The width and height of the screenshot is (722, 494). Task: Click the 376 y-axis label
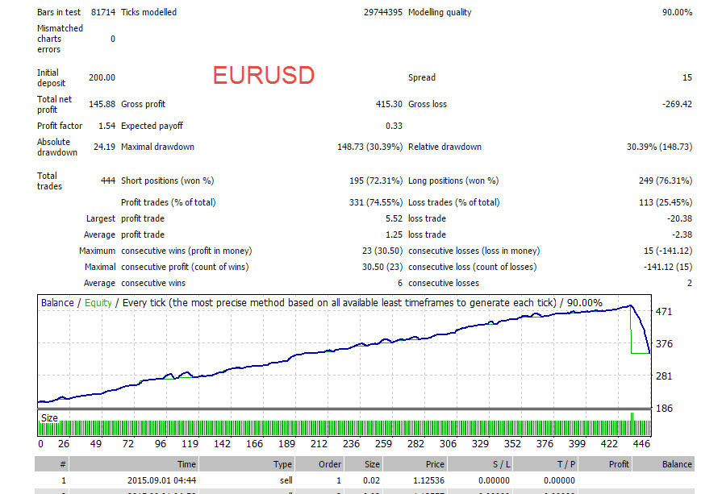664,344
